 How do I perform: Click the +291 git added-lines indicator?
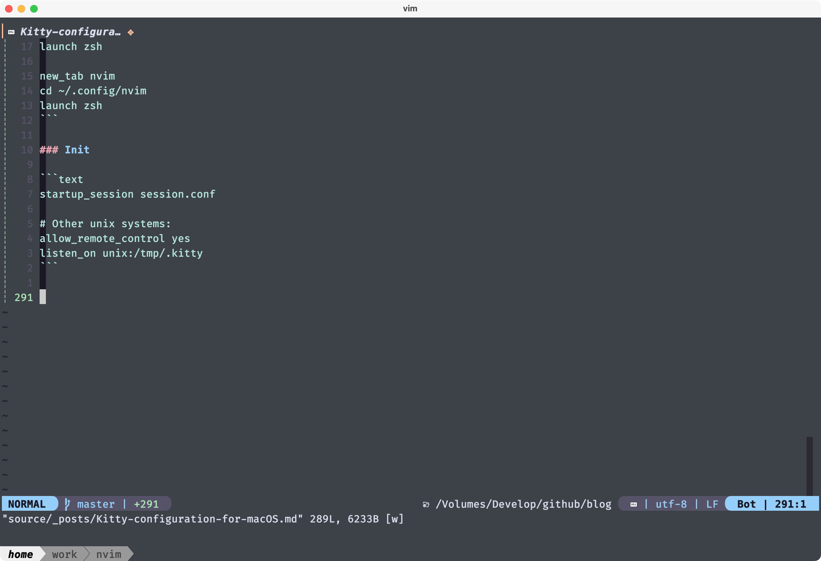pos(146,504)
